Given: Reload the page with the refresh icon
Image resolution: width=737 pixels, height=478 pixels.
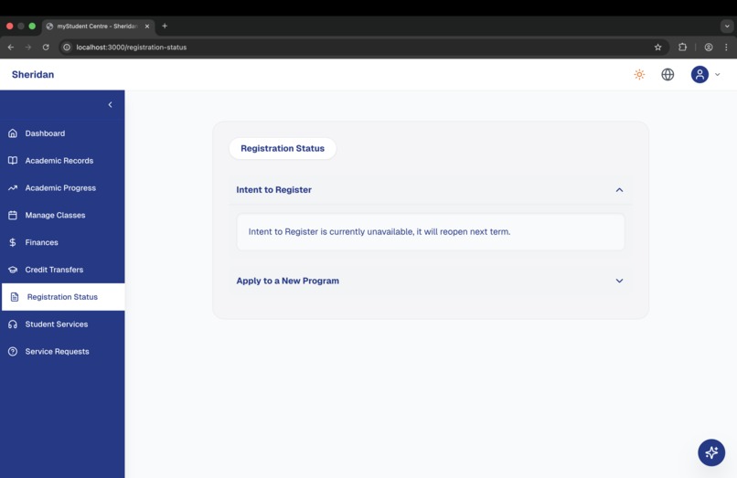Looking at the screenshot, I should coord(46,47).
